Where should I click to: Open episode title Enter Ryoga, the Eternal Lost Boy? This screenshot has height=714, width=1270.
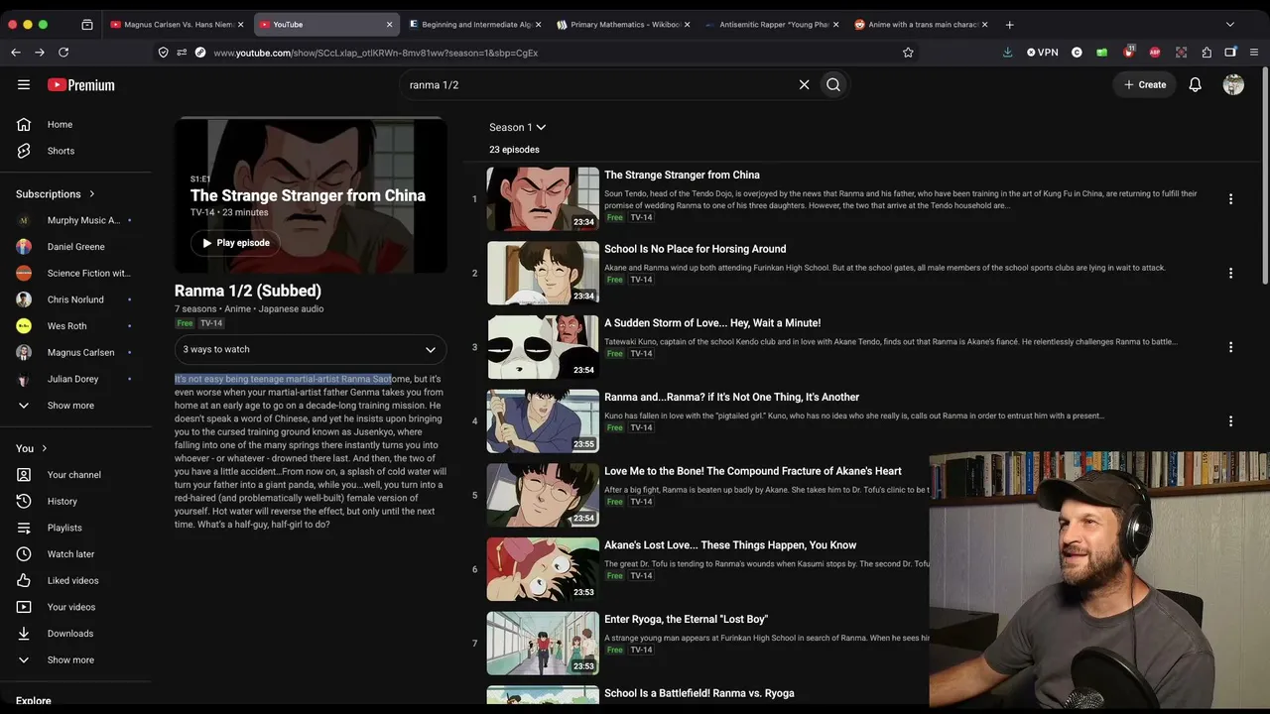[x=686, y=620]
